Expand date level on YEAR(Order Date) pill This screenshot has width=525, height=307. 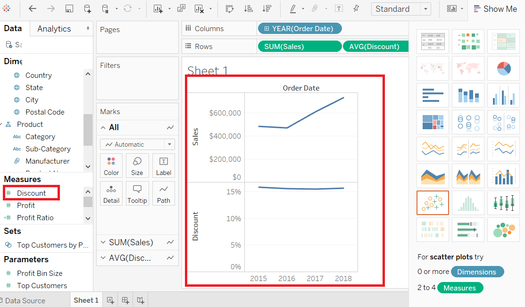coord(267,29)
